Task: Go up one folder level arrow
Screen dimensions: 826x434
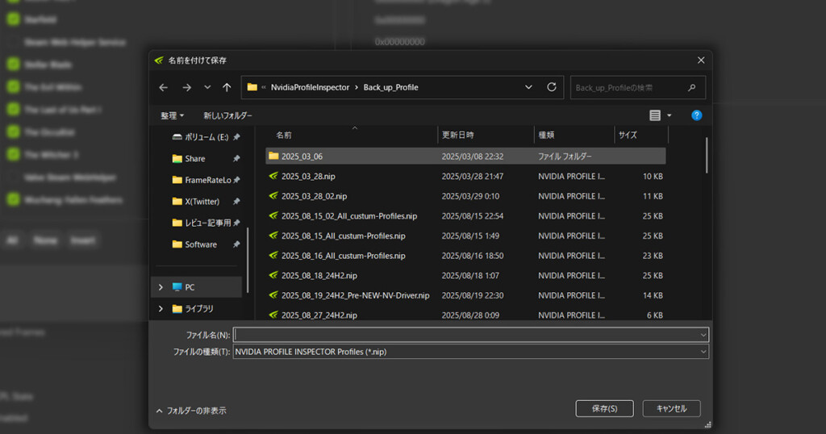Action: tap(227, 87)
